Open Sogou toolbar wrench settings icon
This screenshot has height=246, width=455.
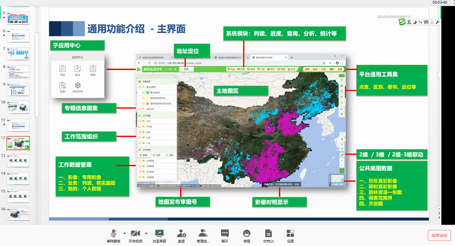click(437, 22)
